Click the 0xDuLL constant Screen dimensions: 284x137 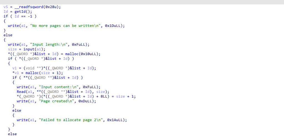85,101
